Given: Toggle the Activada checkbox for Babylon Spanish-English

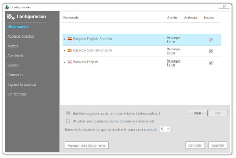Looking at the screenshot, I should 211,51.
